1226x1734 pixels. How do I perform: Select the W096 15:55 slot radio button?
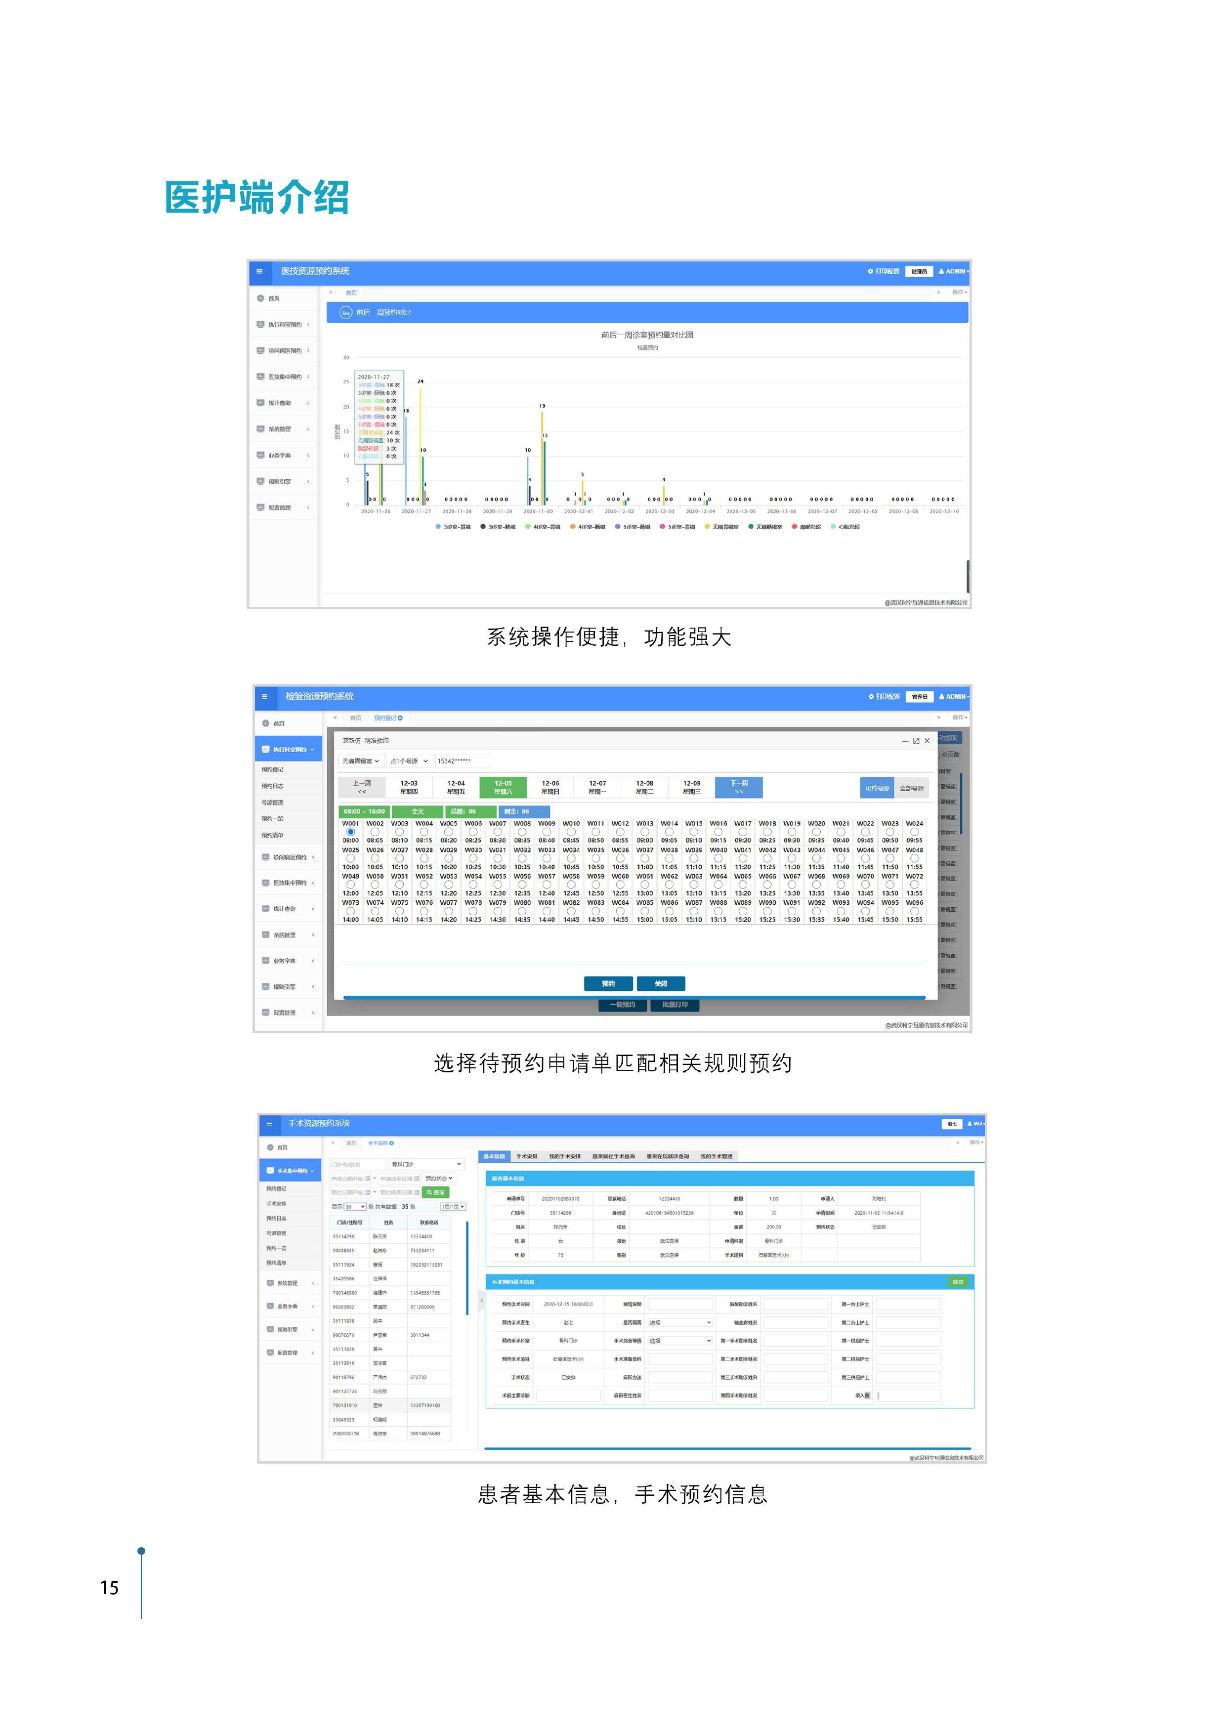coord(914,911)
